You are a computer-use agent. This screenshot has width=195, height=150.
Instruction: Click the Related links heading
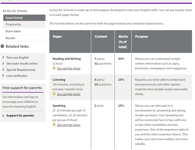(x=17, y=47)
